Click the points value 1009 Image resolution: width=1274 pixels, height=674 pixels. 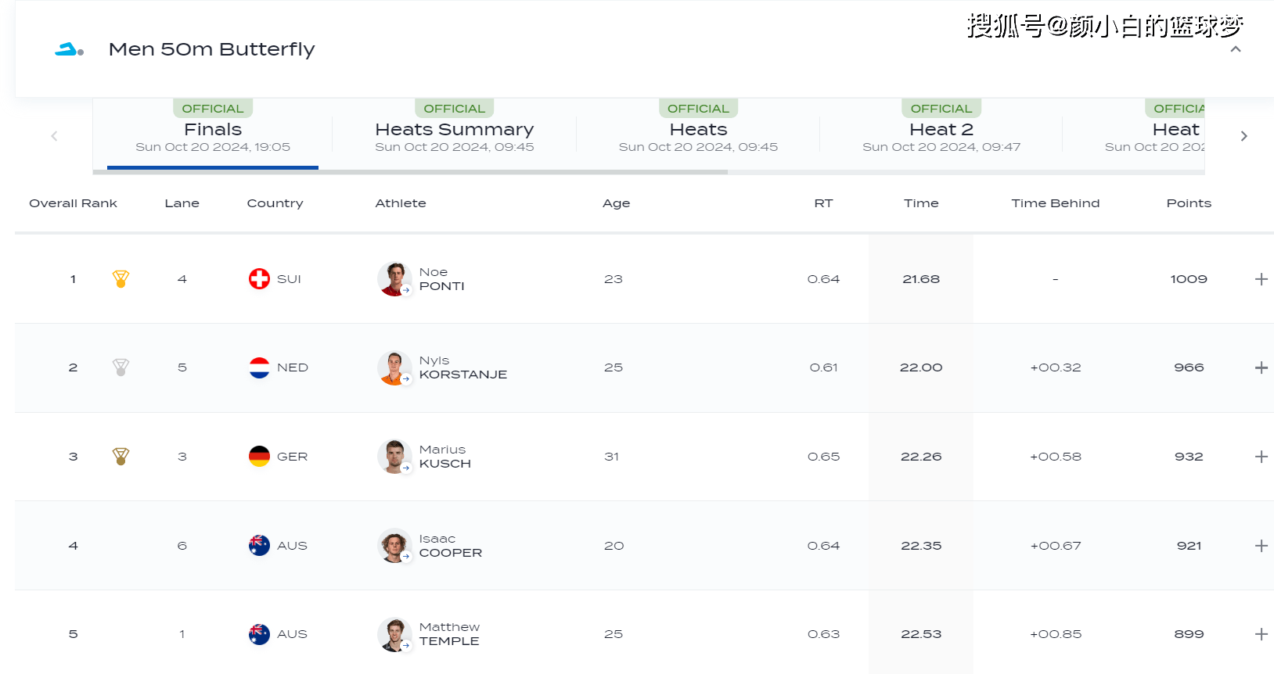1189,279
